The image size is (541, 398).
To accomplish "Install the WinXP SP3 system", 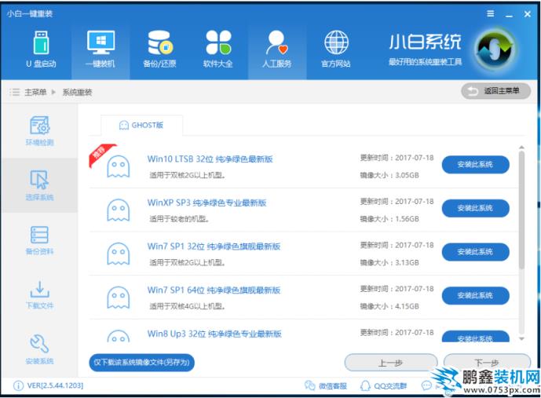I will [476, 208].
